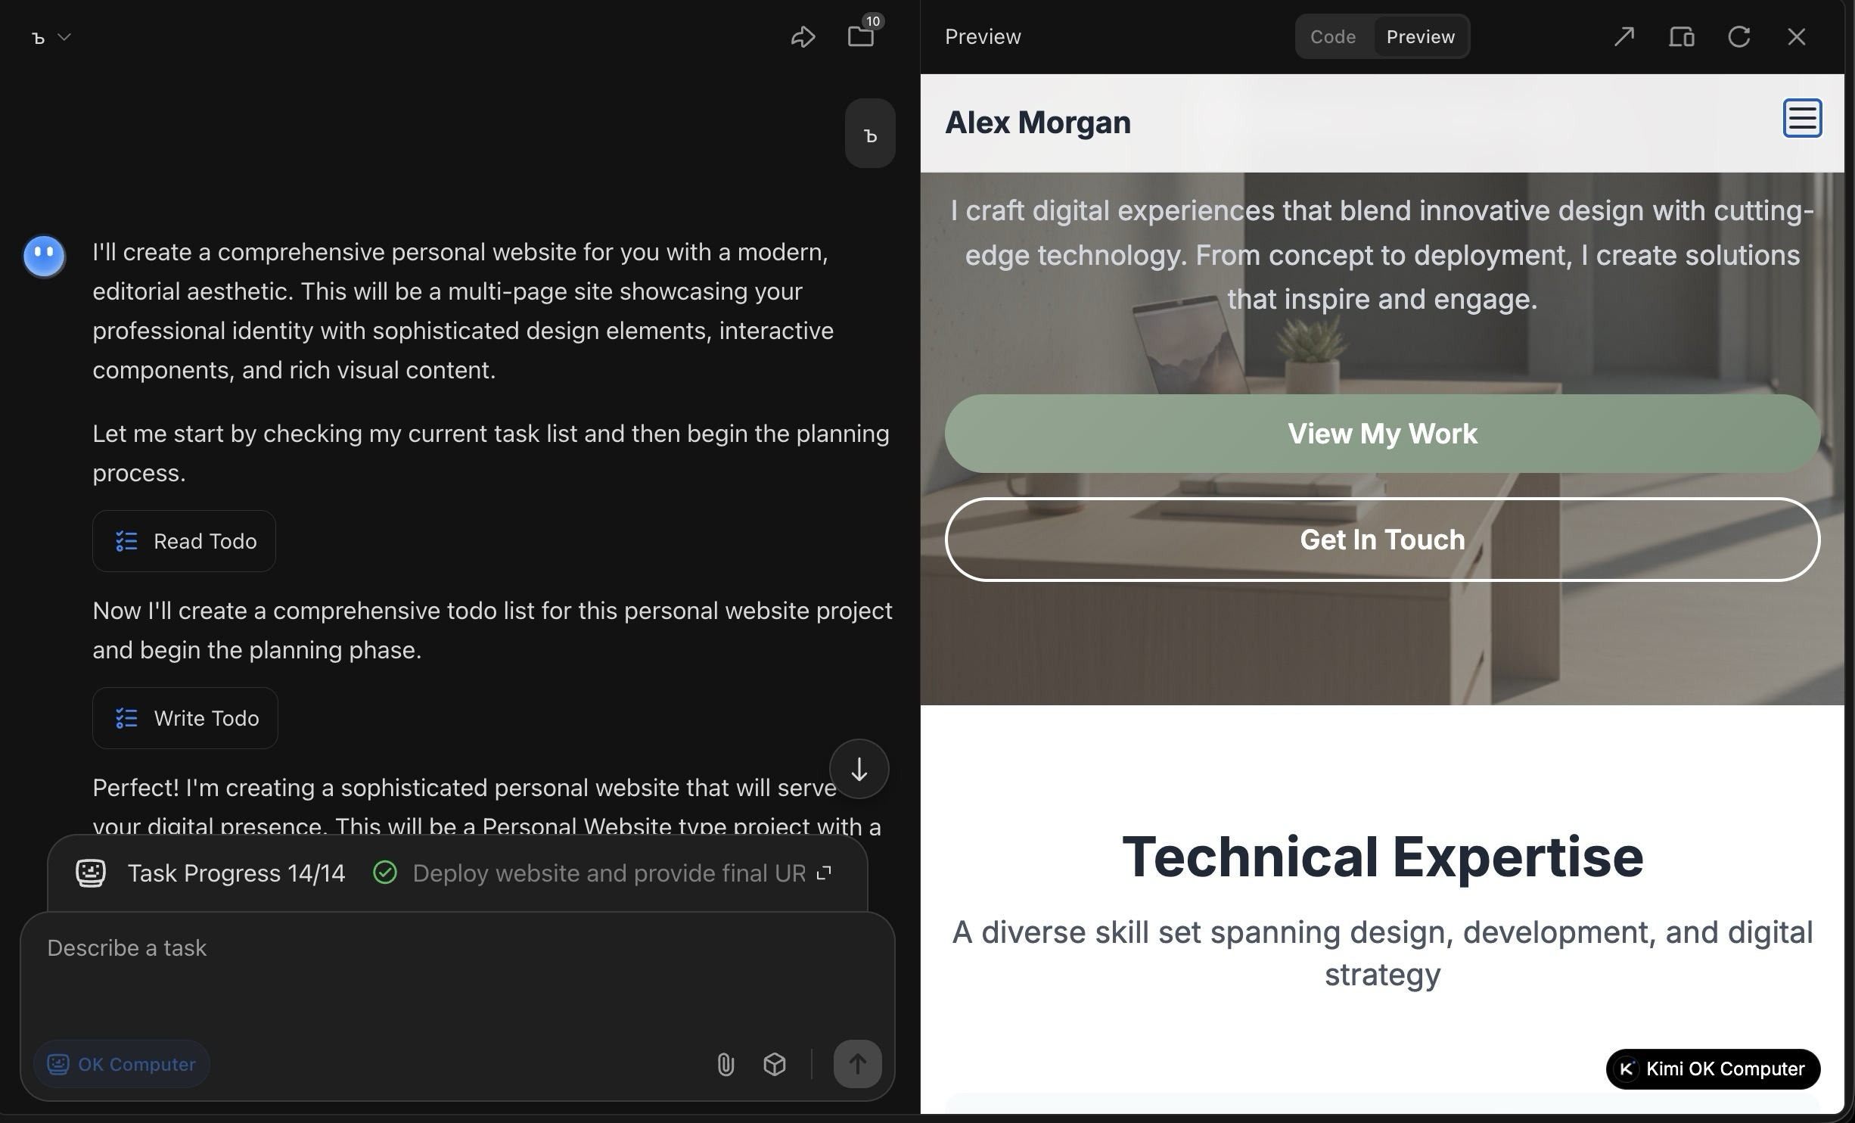Expand the Read Todo step

pos(184,541)
